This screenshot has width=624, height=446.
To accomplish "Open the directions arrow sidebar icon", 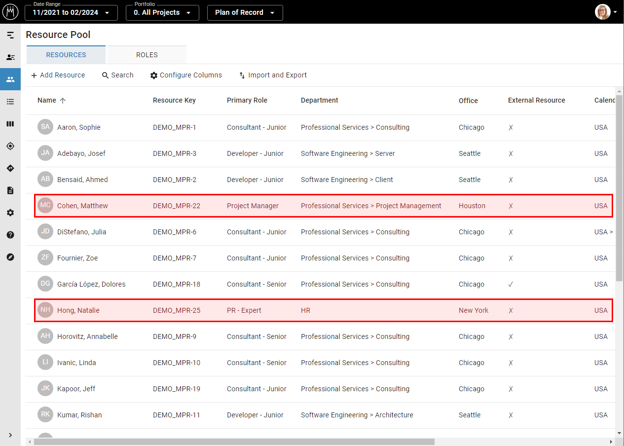I will click(10, 168).
